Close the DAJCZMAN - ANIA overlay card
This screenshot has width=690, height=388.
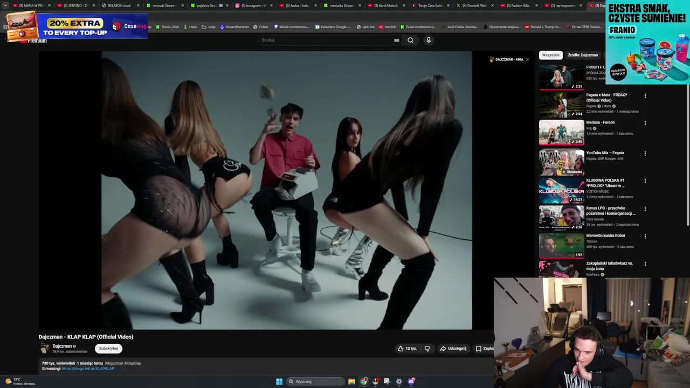527,60
